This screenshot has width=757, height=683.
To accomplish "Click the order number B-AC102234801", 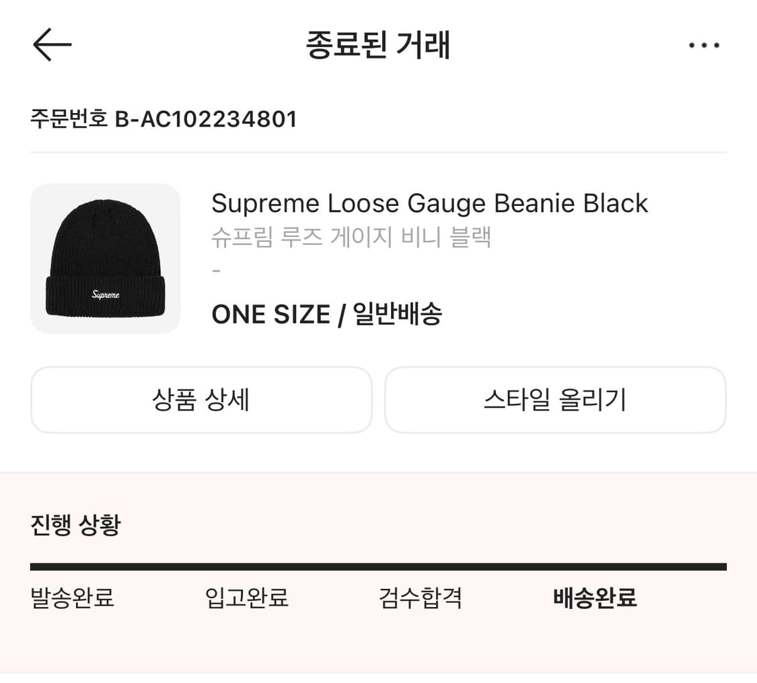I will [x=164, y=119].
